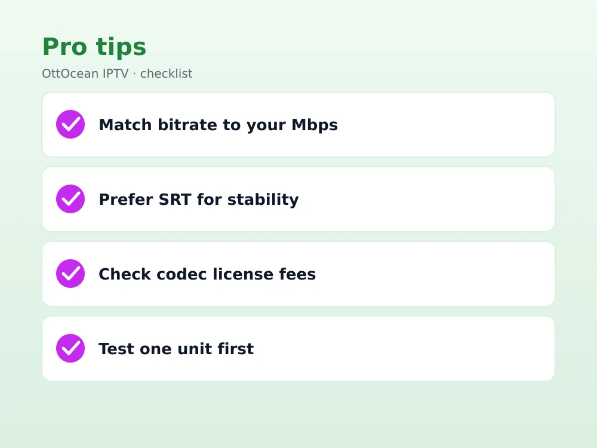Click the word "stability" in the second tip
The width and height of the screenshot is (597, 448).
click(263, 200)
